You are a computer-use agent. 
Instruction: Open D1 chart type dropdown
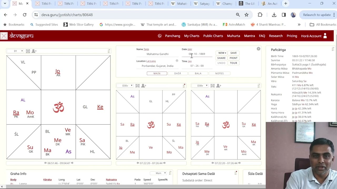tap(15, 51)
